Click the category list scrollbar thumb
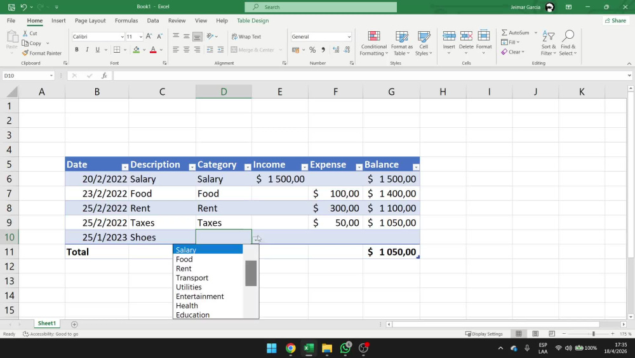This screenshot has height=358, width=635. tap(251, 273)
